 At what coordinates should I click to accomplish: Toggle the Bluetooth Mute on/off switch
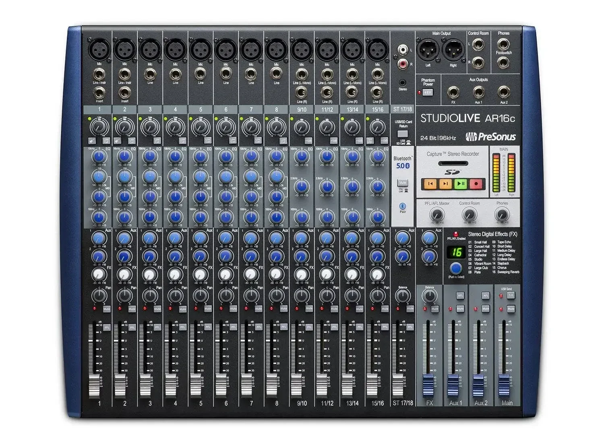(x=403, y=182)
